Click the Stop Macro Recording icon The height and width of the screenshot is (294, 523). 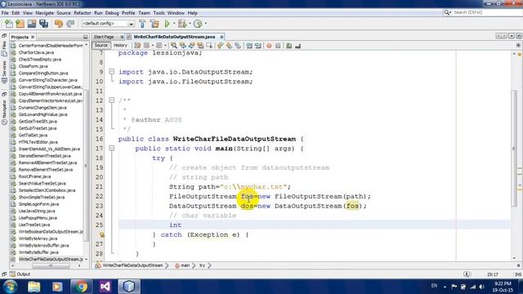click(x=278, y=46)
